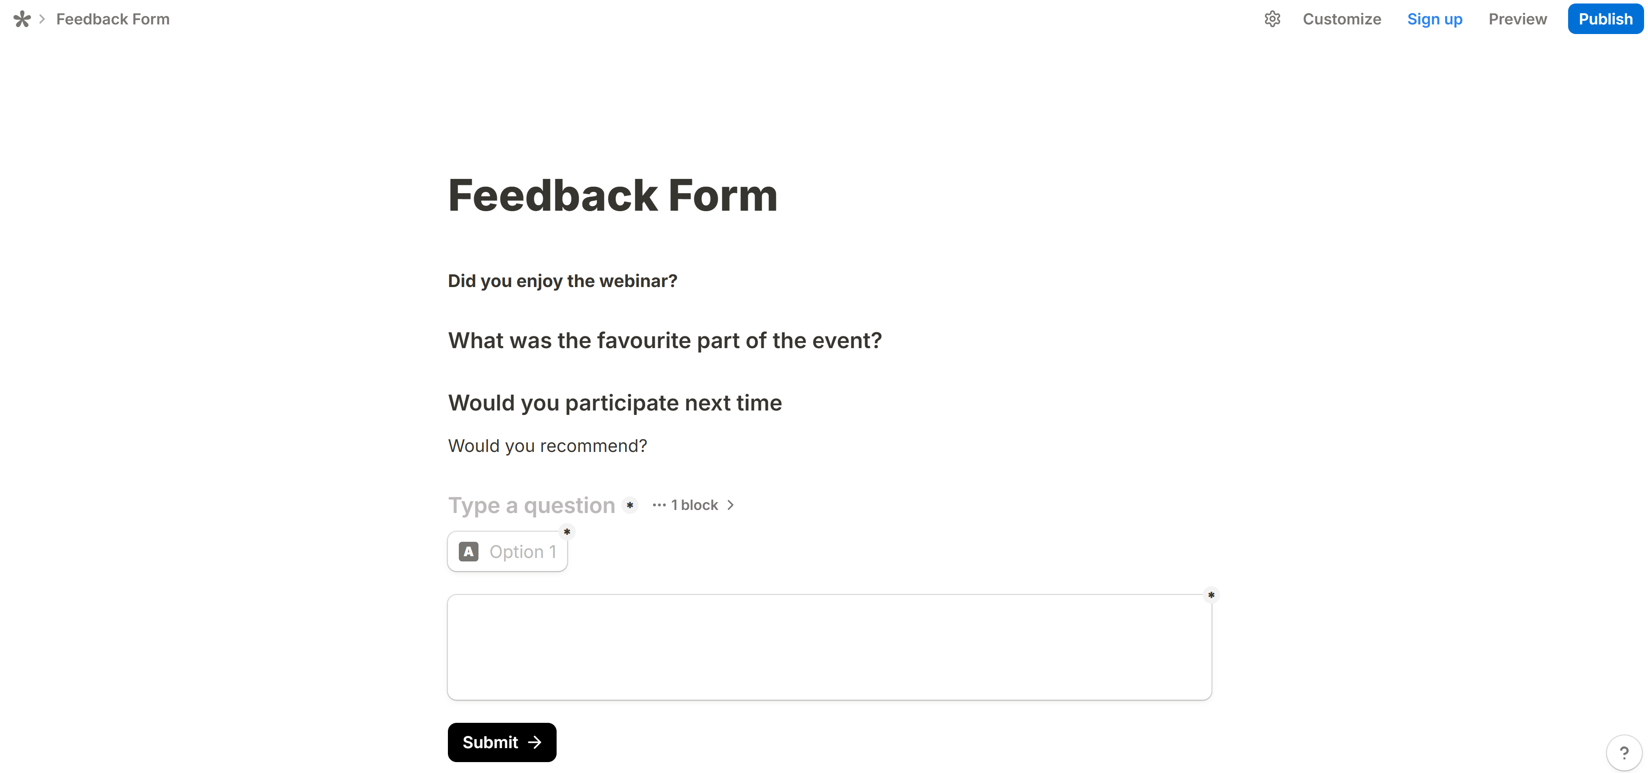Select the Option 1 placeholder text
The height and width of the screenshot is (773, 1648).
523,552
